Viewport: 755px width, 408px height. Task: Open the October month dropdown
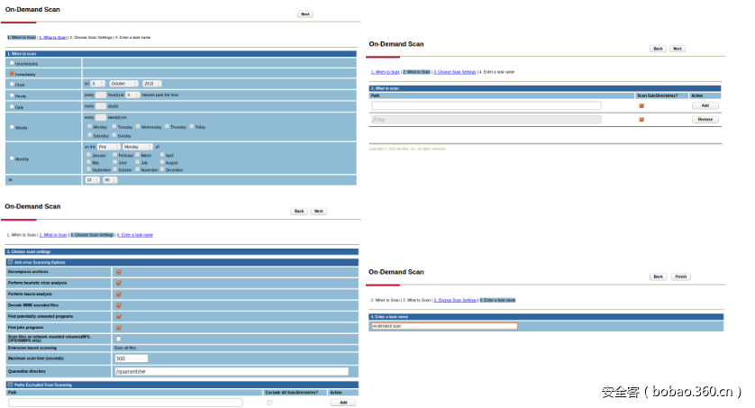124,84
